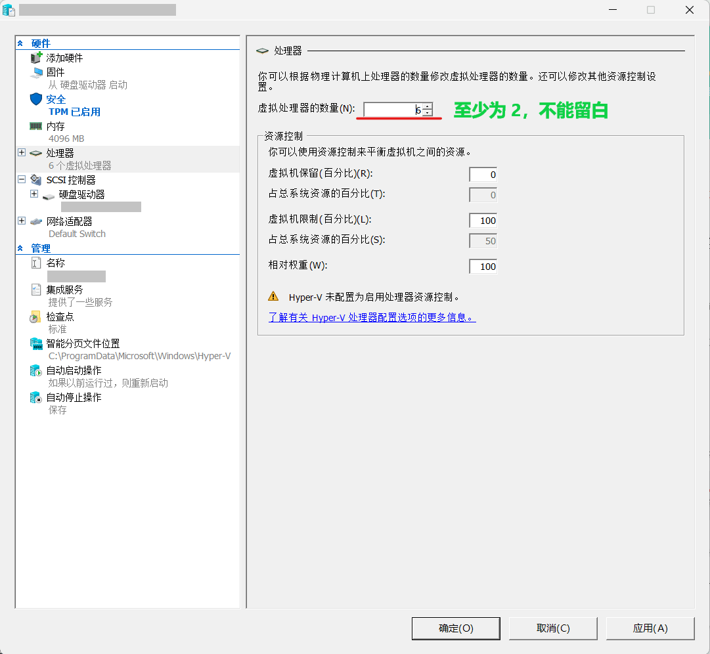This screenshot has width=710, height=654.
Task: Select the Memory (内存) chip icon
Action: click(35, 126)
